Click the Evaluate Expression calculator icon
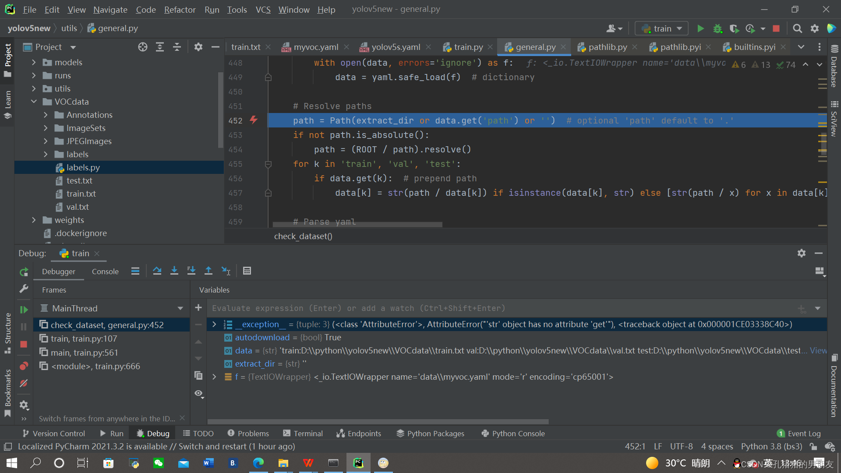841x473 pixels. (247, 271)
